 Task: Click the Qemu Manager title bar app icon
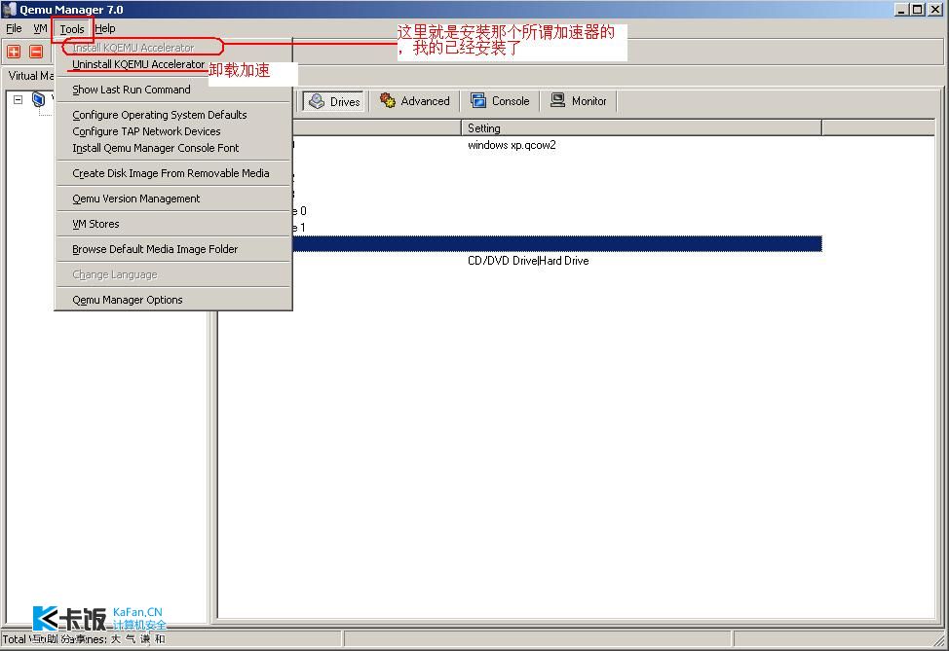click(x=10, y=9)
